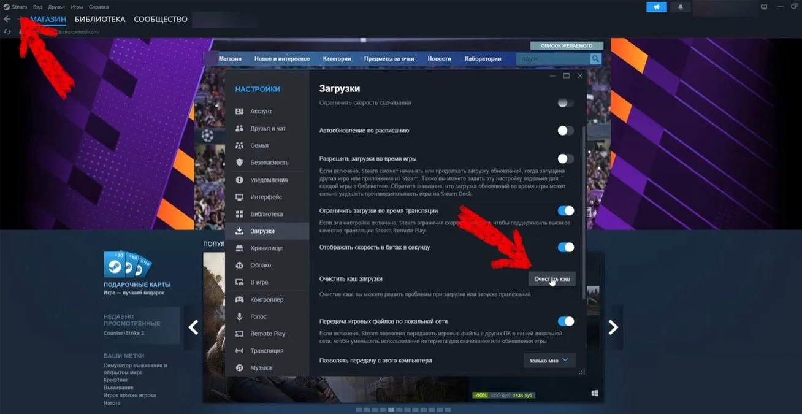Open the Музыка settings section

(267, 368)
